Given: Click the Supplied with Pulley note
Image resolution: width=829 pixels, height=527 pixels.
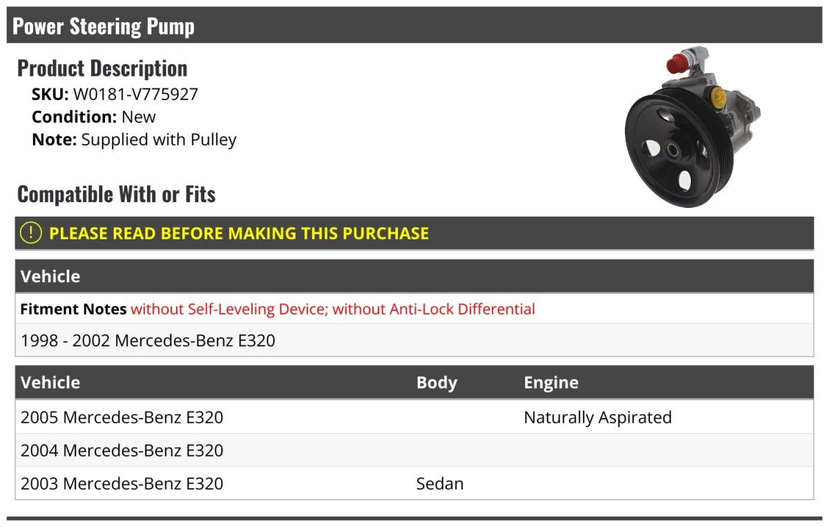Looking at the screenshot, I should [x=159, y=139].
